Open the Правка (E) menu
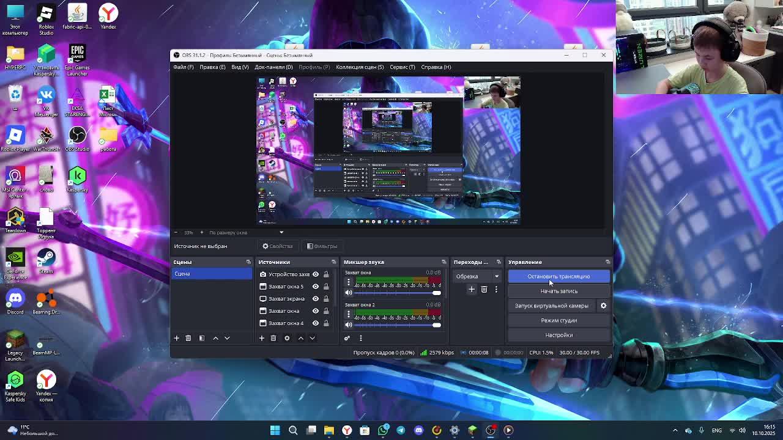Image resolution: width=783 pixels, height=440 pixels. [212, 67]
